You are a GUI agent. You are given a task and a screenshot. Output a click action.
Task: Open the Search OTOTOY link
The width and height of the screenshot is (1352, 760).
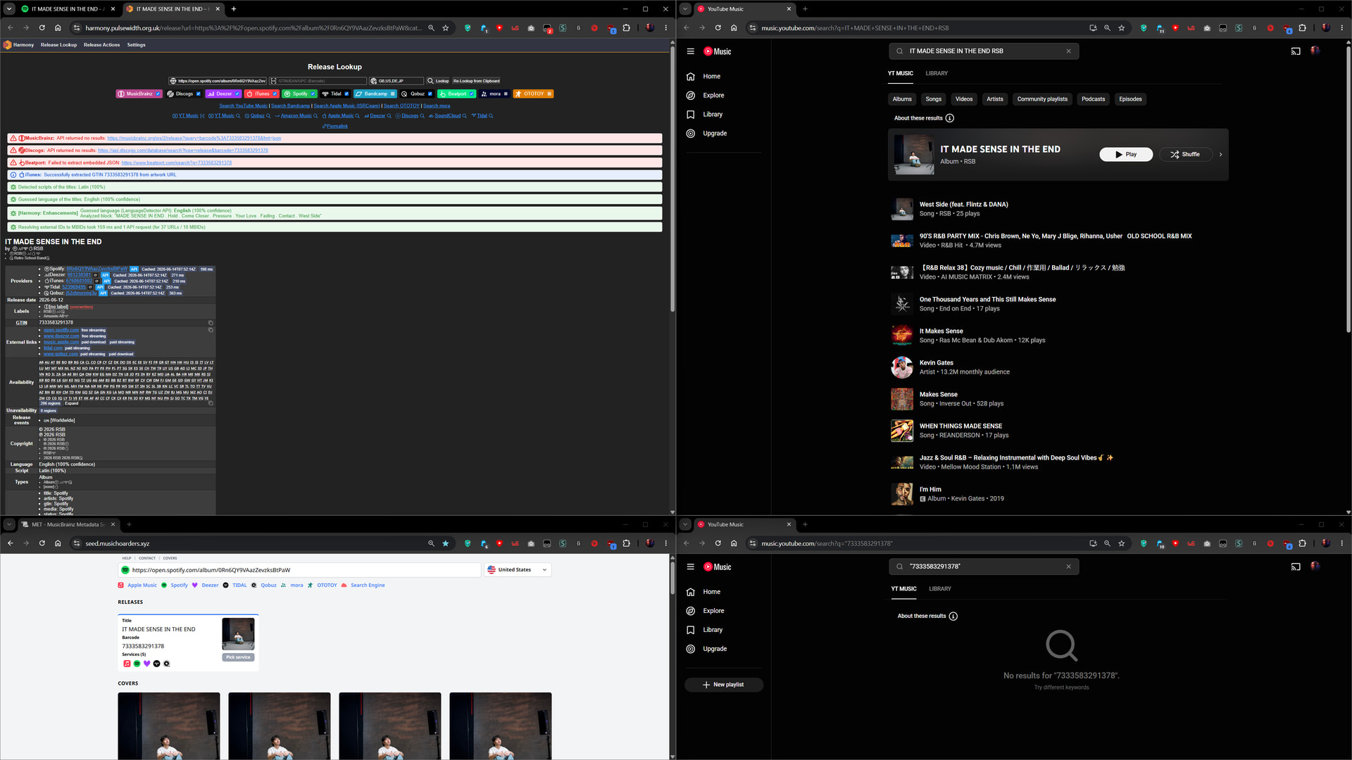(x=401, y=106)
